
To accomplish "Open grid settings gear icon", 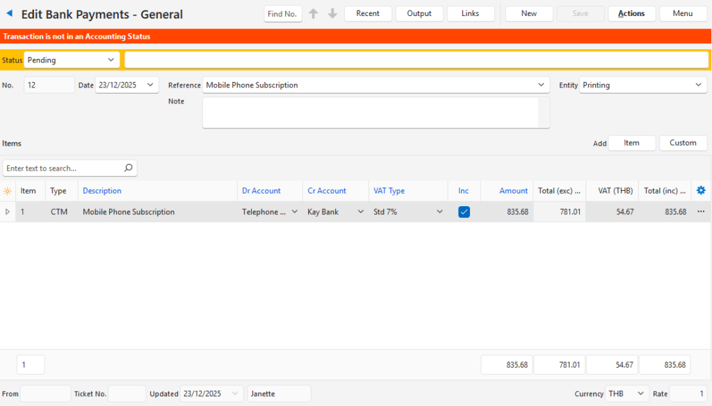I will tap(700, 191).
